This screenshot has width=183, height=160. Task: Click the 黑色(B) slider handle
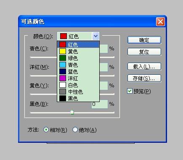[72, 112]
